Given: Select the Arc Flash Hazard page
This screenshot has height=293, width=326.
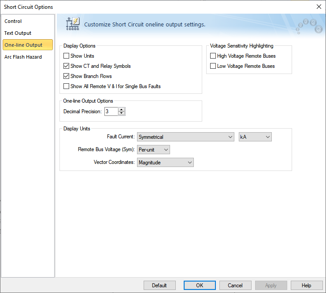Looking at the screenshot, I should [x=23, y=57].
